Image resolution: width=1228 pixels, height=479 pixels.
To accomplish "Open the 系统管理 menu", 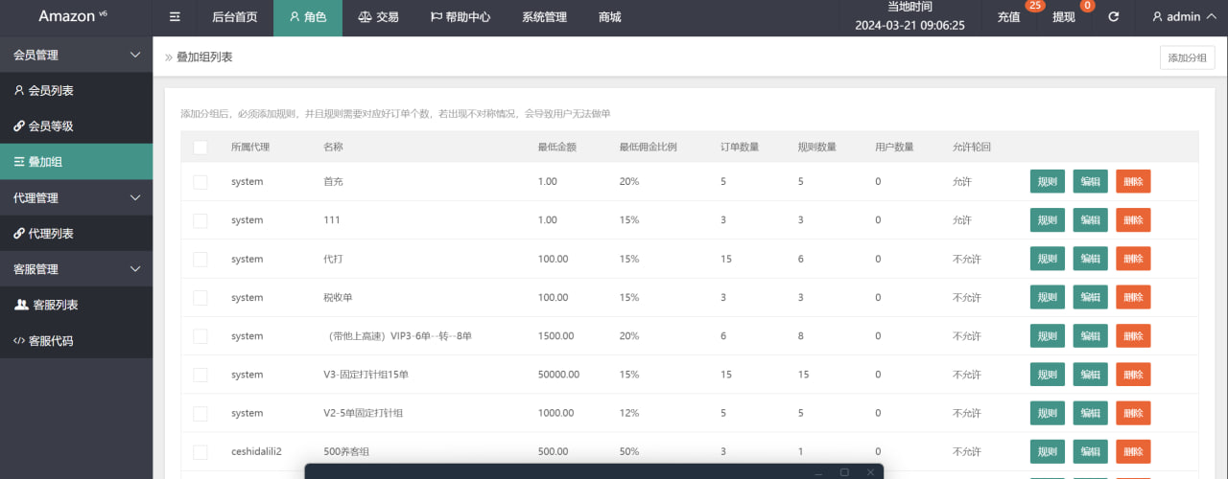I will (544, 17).
